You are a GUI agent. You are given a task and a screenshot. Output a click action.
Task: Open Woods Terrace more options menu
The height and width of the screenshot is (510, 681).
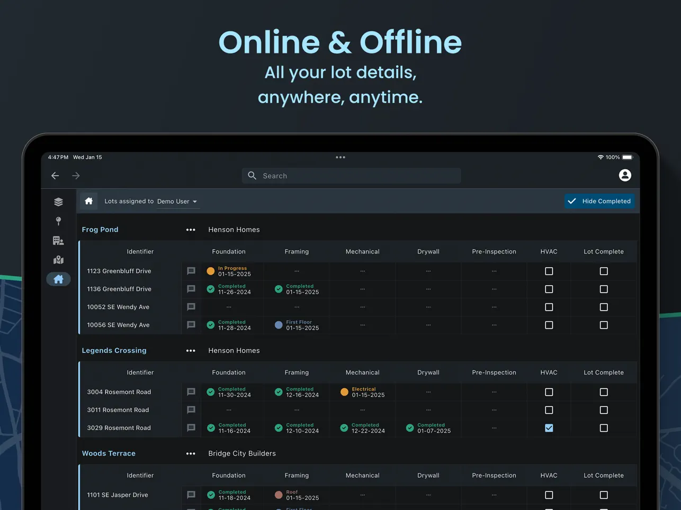(191, 453)
